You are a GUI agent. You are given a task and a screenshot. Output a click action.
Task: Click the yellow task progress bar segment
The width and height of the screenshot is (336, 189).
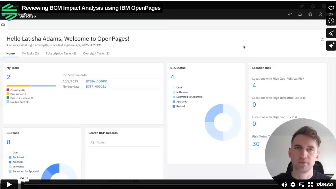click(x=19, y=86)
